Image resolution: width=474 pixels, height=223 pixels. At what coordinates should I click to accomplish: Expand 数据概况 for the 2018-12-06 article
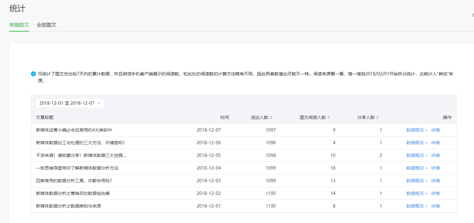pos(417,143)
